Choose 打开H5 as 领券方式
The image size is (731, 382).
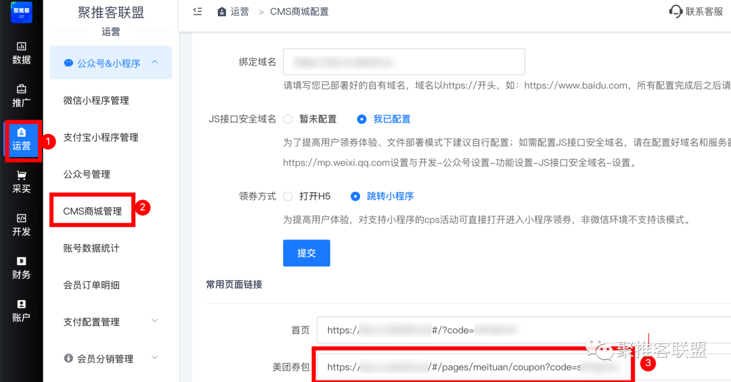click(x=288, y=196)
